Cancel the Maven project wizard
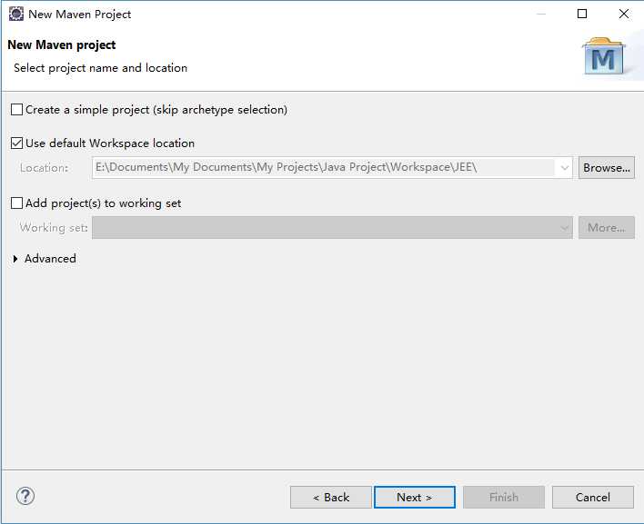The height and width of the screenshot is (524, 644). pyautogui.click(x=593, y=498)
